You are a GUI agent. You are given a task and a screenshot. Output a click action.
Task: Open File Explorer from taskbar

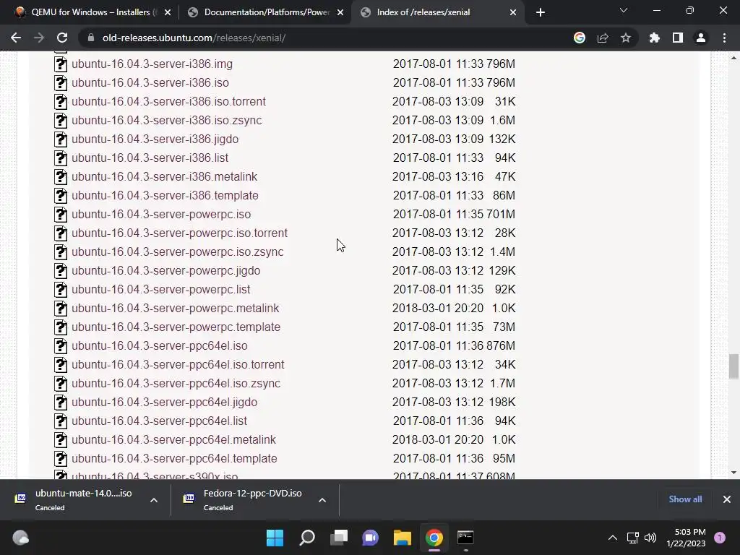coord(402,538)
